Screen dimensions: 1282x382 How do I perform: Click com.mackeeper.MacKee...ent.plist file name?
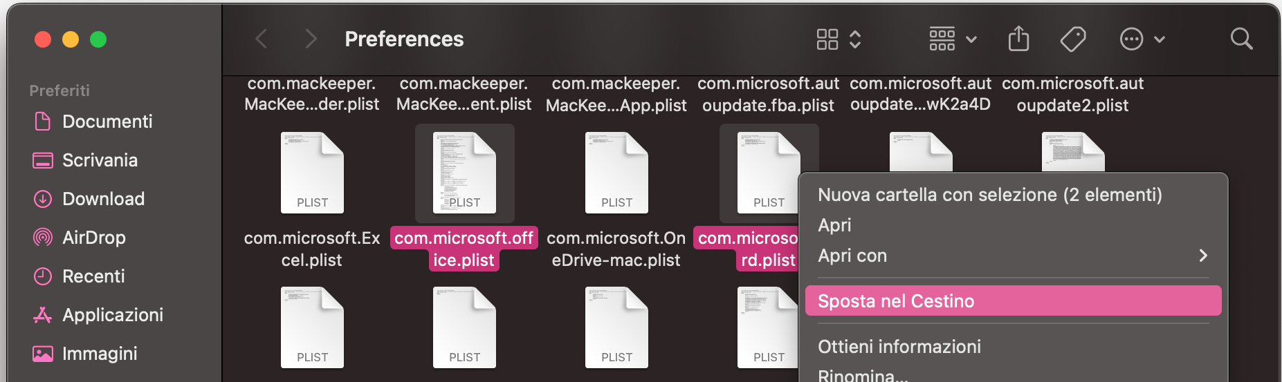click(464, 94)
